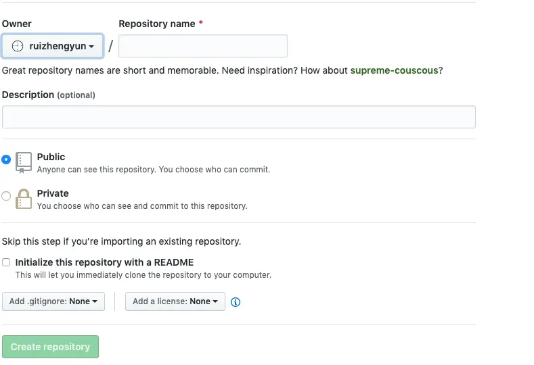Click into the Description input box
This screenshot has height=365, width=534.
coord(238,117)
